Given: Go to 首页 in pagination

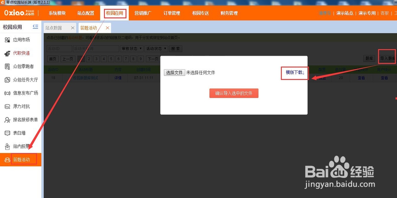Looking at the screenshot, I should [x=53, y=59].
